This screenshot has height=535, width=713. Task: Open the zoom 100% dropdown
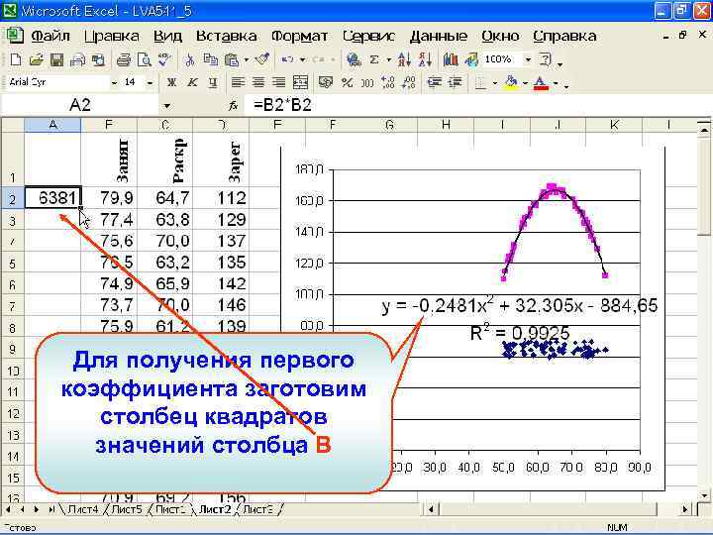point(528,59)
